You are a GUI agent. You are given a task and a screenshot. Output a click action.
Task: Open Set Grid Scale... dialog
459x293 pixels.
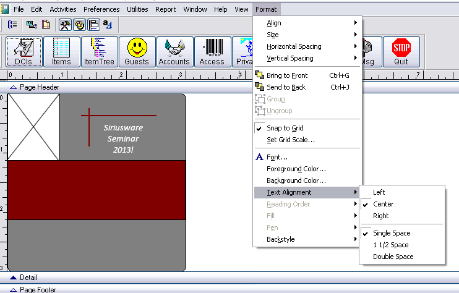[306, 140]
